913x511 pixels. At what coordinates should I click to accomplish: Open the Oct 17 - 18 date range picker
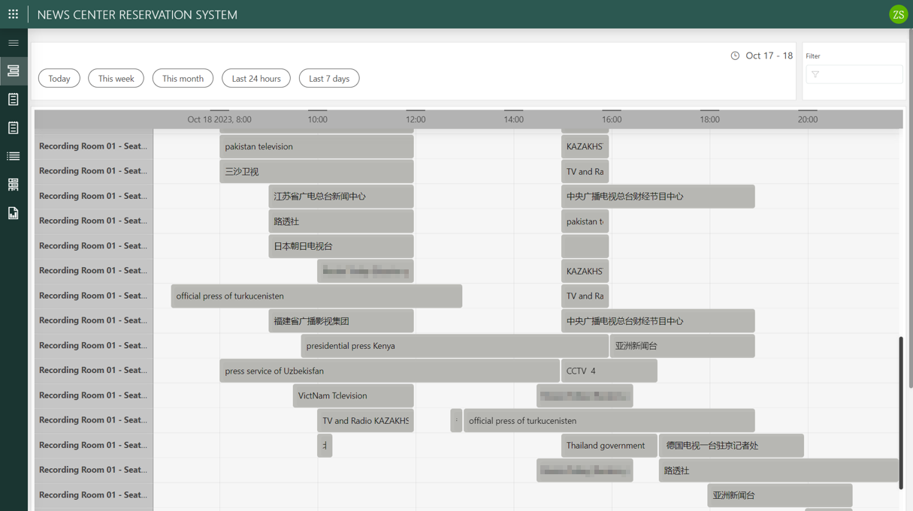(769, 56)
